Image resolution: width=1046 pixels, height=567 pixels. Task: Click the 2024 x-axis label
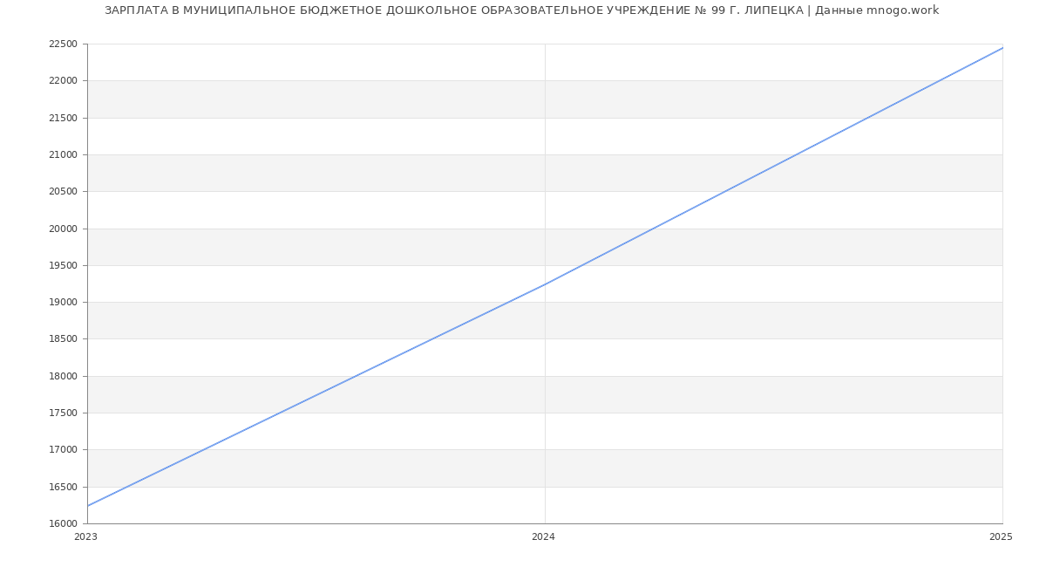tap(543, 537)
